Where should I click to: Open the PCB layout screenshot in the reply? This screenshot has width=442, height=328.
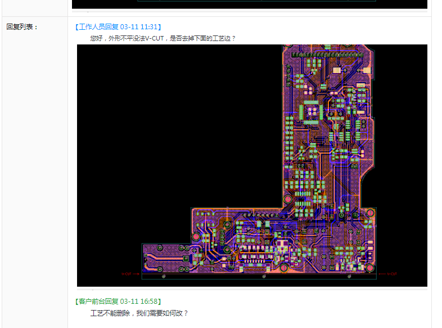pos(252,165)
